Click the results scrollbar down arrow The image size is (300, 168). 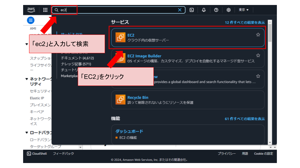tap(270, 142)
